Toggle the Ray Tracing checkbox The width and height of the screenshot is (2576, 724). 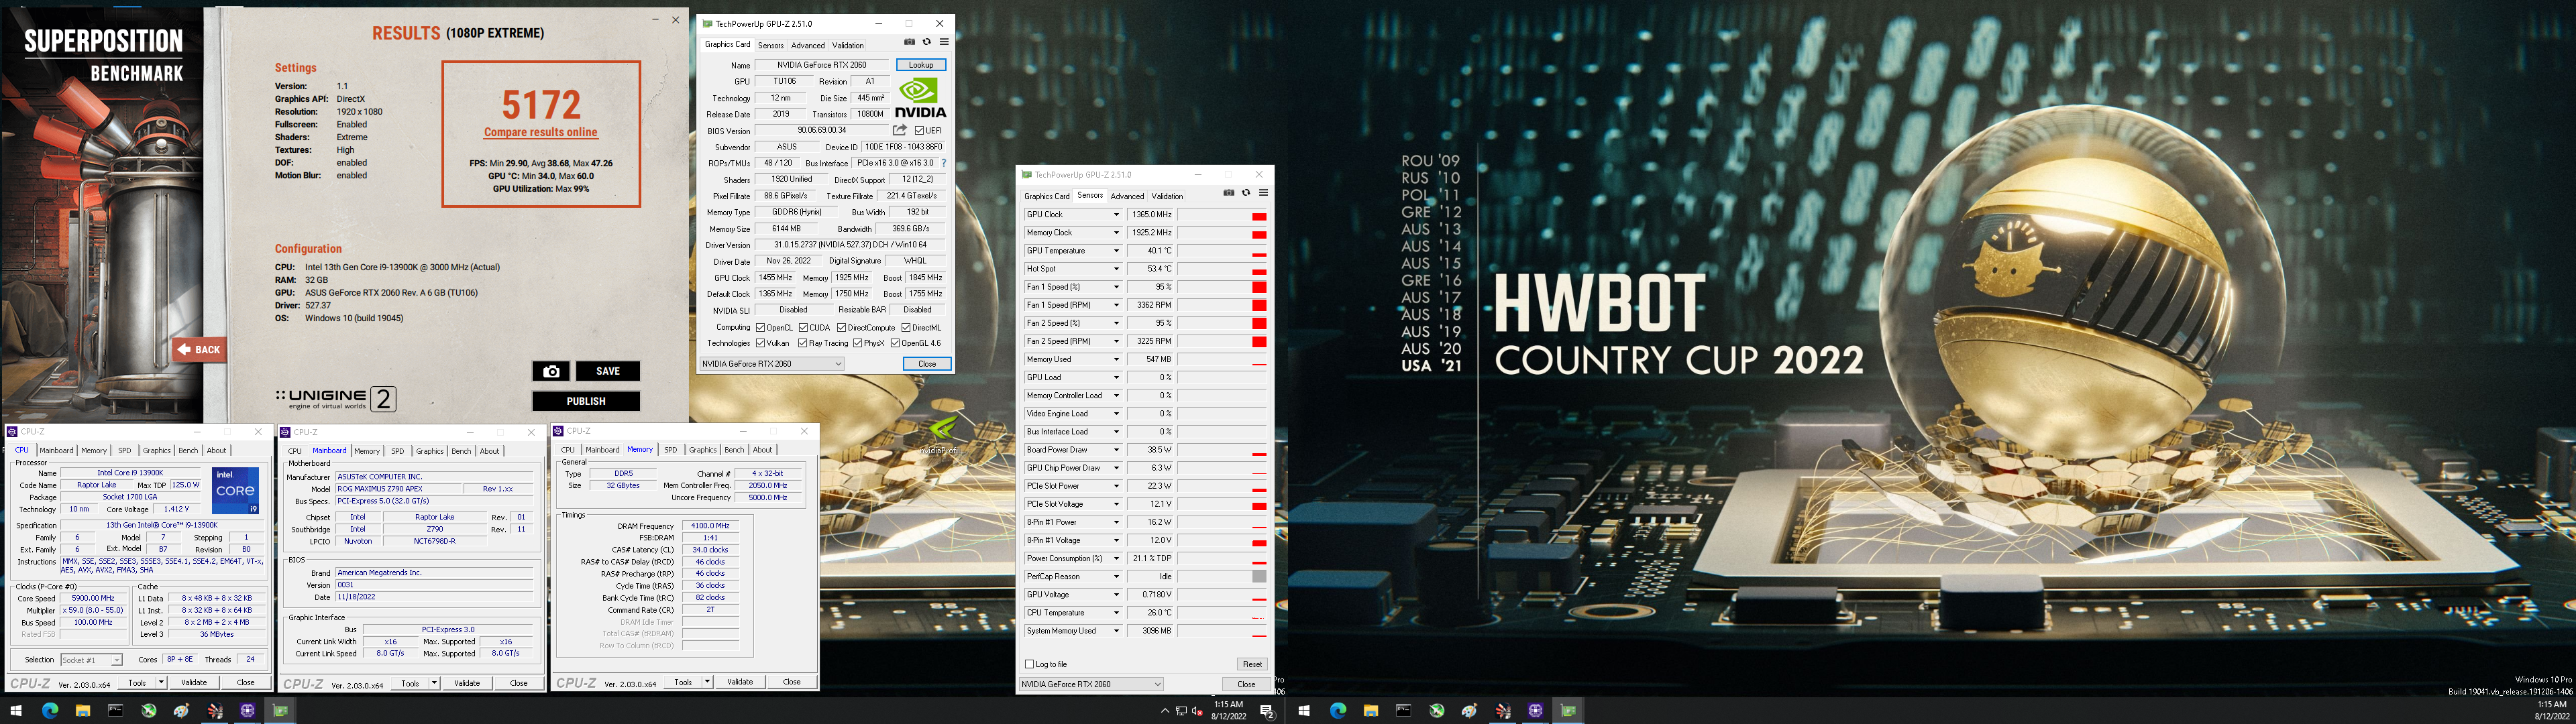click(x=802, y=343)
